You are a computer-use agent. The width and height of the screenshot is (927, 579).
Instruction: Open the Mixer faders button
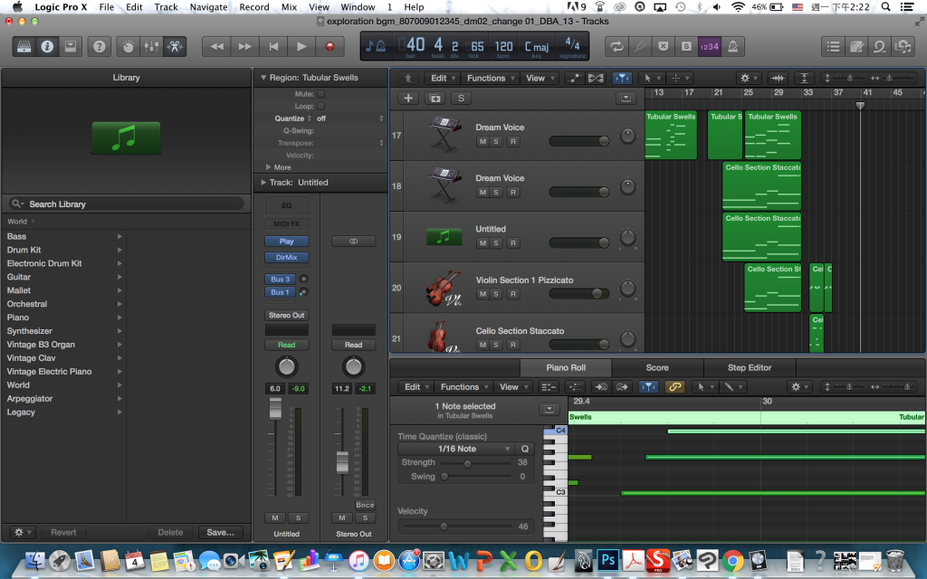(x=151, y=46)
